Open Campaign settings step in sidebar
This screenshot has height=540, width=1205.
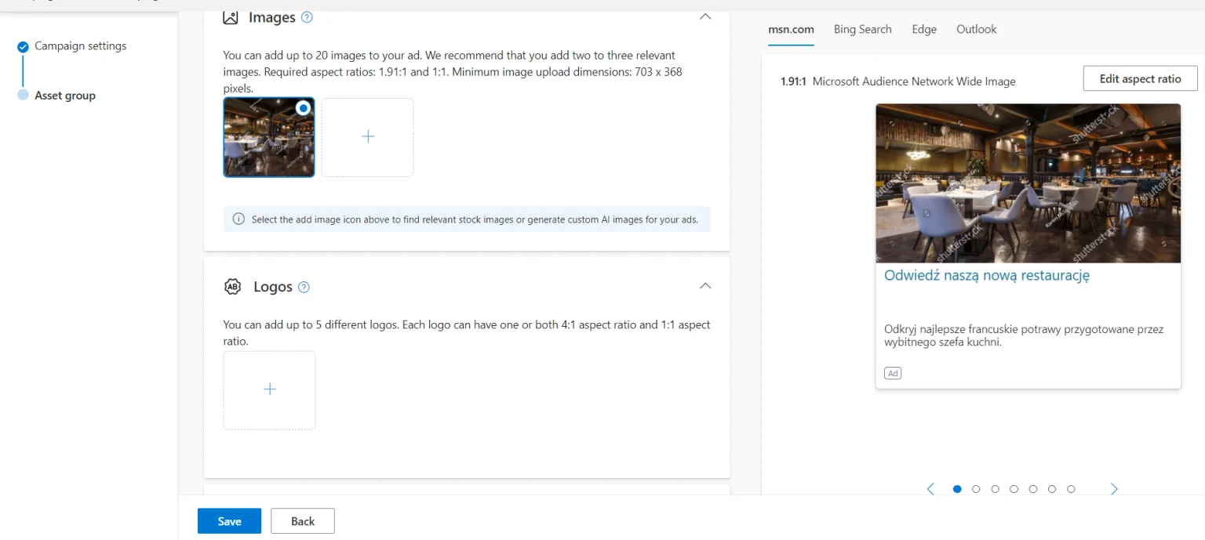[x=80, y=46]
